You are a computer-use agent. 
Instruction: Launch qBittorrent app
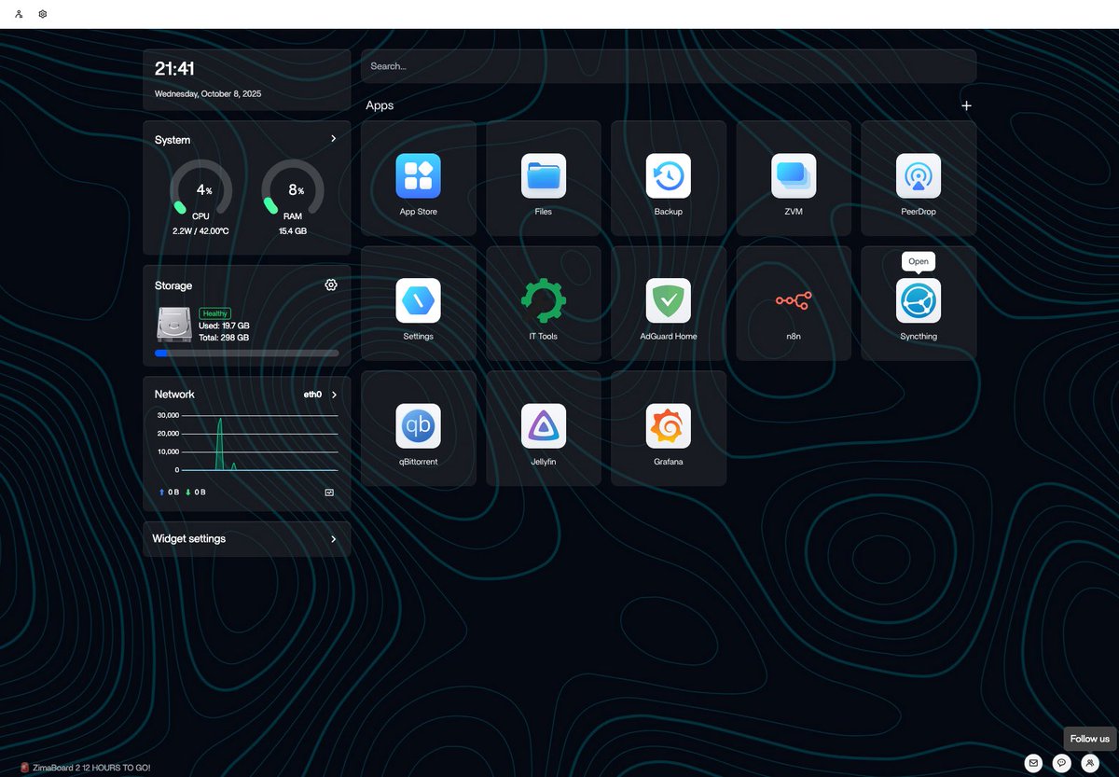(418, 426)
